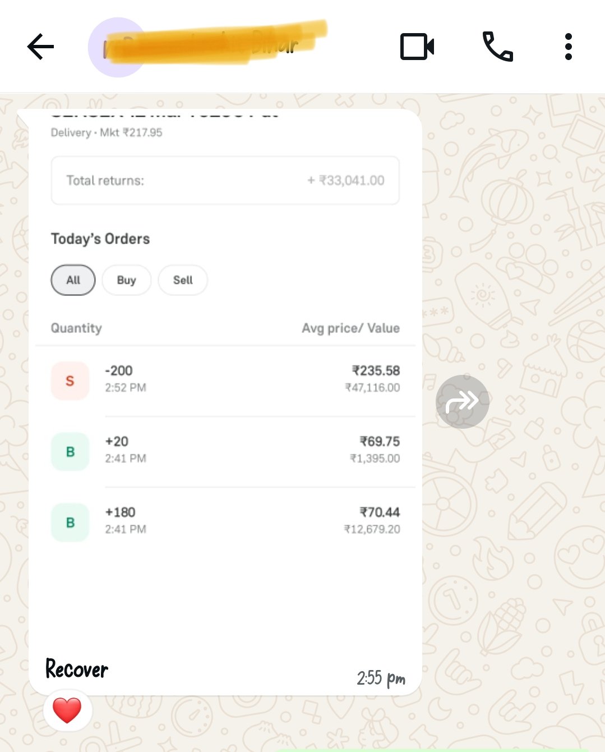The width and height of the screenshot is (605, 752).
Task: Tap the red S sell order icon
Action: (x=70, y=381)
